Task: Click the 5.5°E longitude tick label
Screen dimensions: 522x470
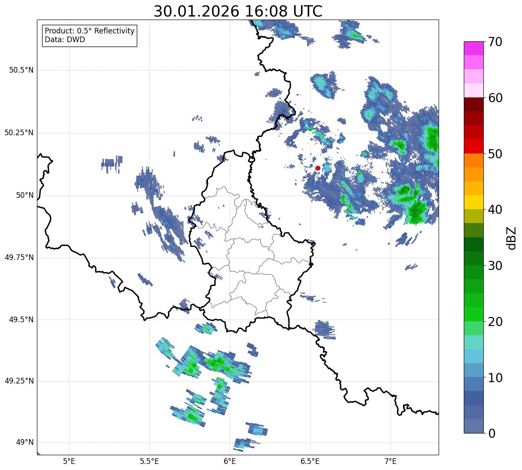Action: tap(149, 461)
